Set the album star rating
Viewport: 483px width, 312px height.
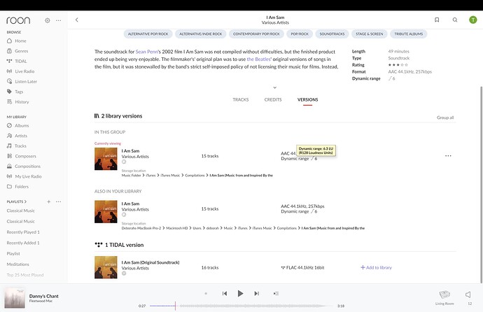[398, 64]
